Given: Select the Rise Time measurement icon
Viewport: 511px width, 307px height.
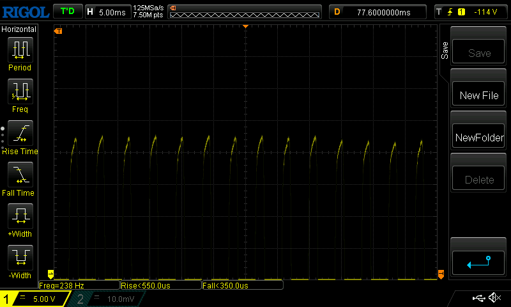Looking at the screenshot, I should (20, 133).
